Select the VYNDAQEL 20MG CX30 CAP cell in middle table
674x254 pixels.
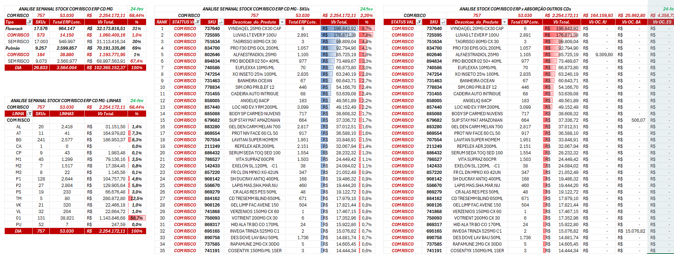[254, 29]
